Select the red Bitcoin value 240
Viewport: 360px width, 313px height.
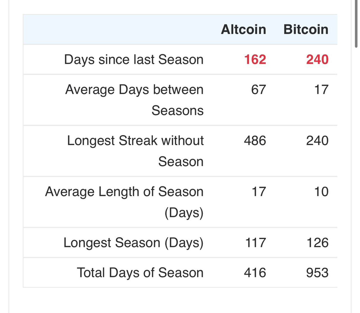317,60
